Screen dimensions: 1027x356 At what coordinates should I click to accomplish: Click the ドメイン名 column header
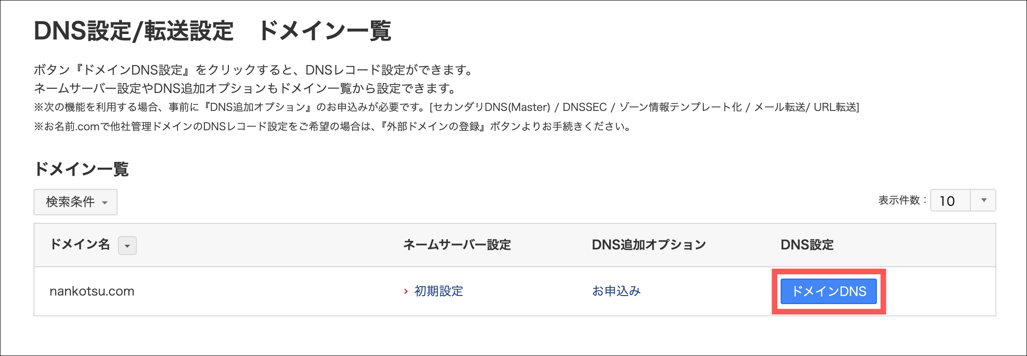80,245
